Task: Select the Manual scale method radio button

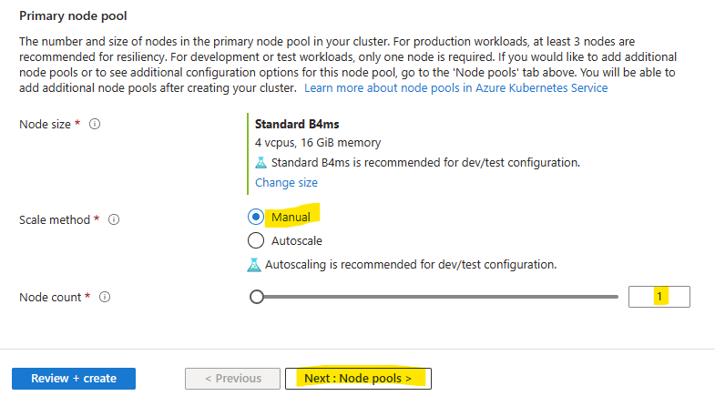Action: coord(256,217)
